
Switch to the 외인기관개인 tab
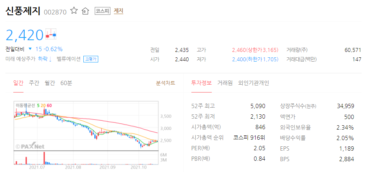pyautogui.click(x=254, y=83)
